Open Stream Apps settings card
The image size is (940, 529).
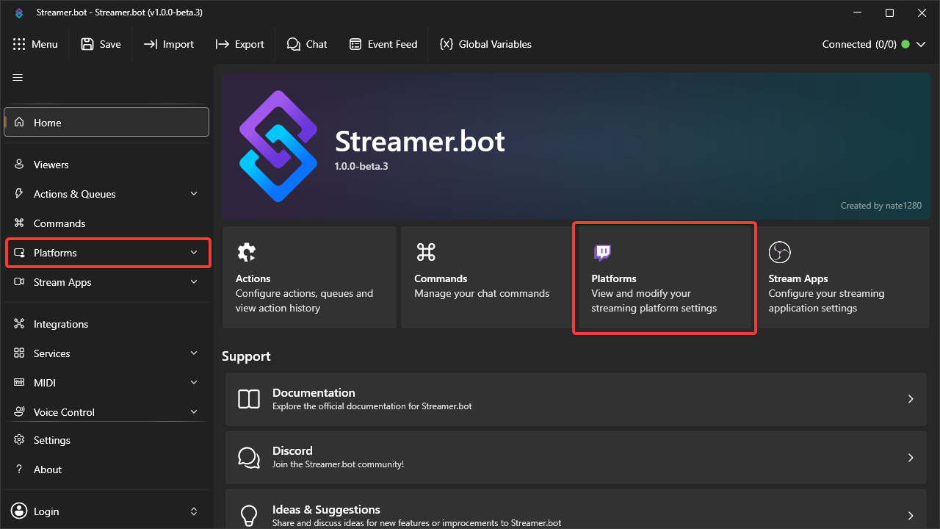click(x=842, y=277)
